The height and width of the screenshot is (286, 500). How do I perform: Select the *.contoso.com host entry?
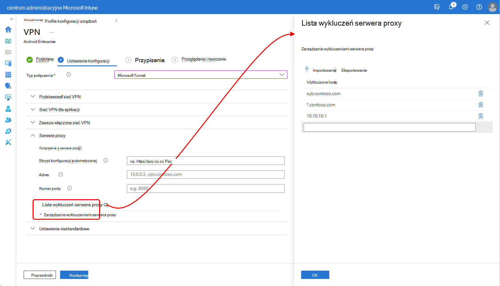pos(321,105)
